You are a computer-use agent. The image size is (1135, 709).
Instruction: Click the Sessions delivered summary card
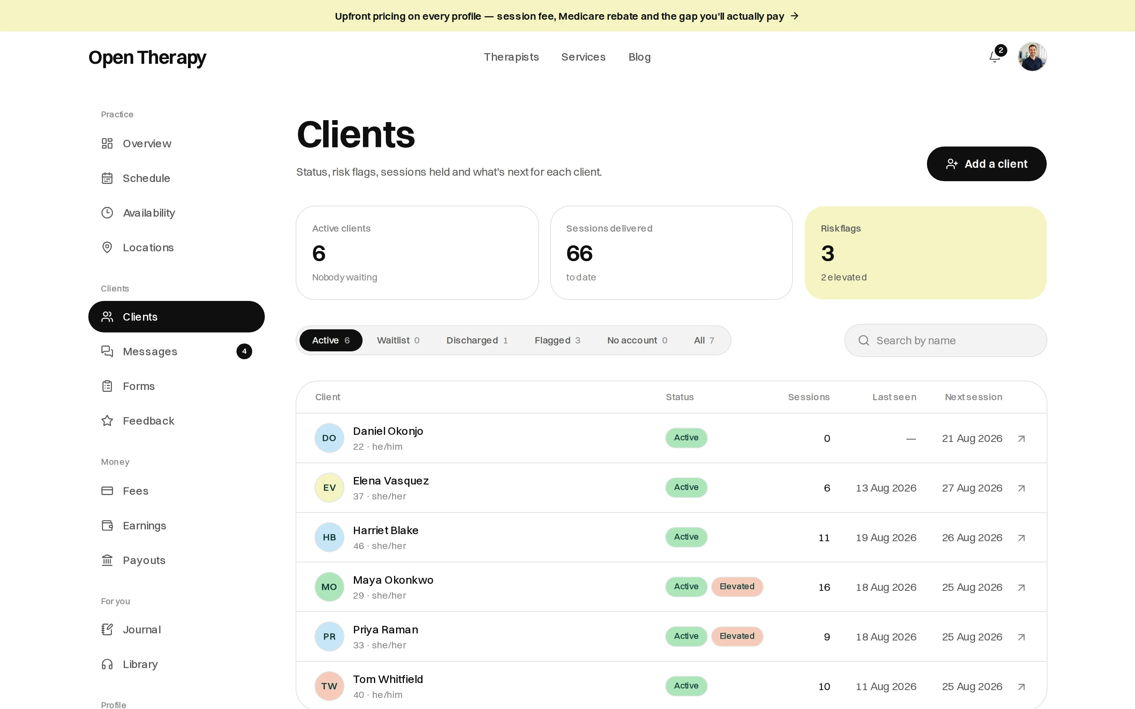(x=671, y=253)
